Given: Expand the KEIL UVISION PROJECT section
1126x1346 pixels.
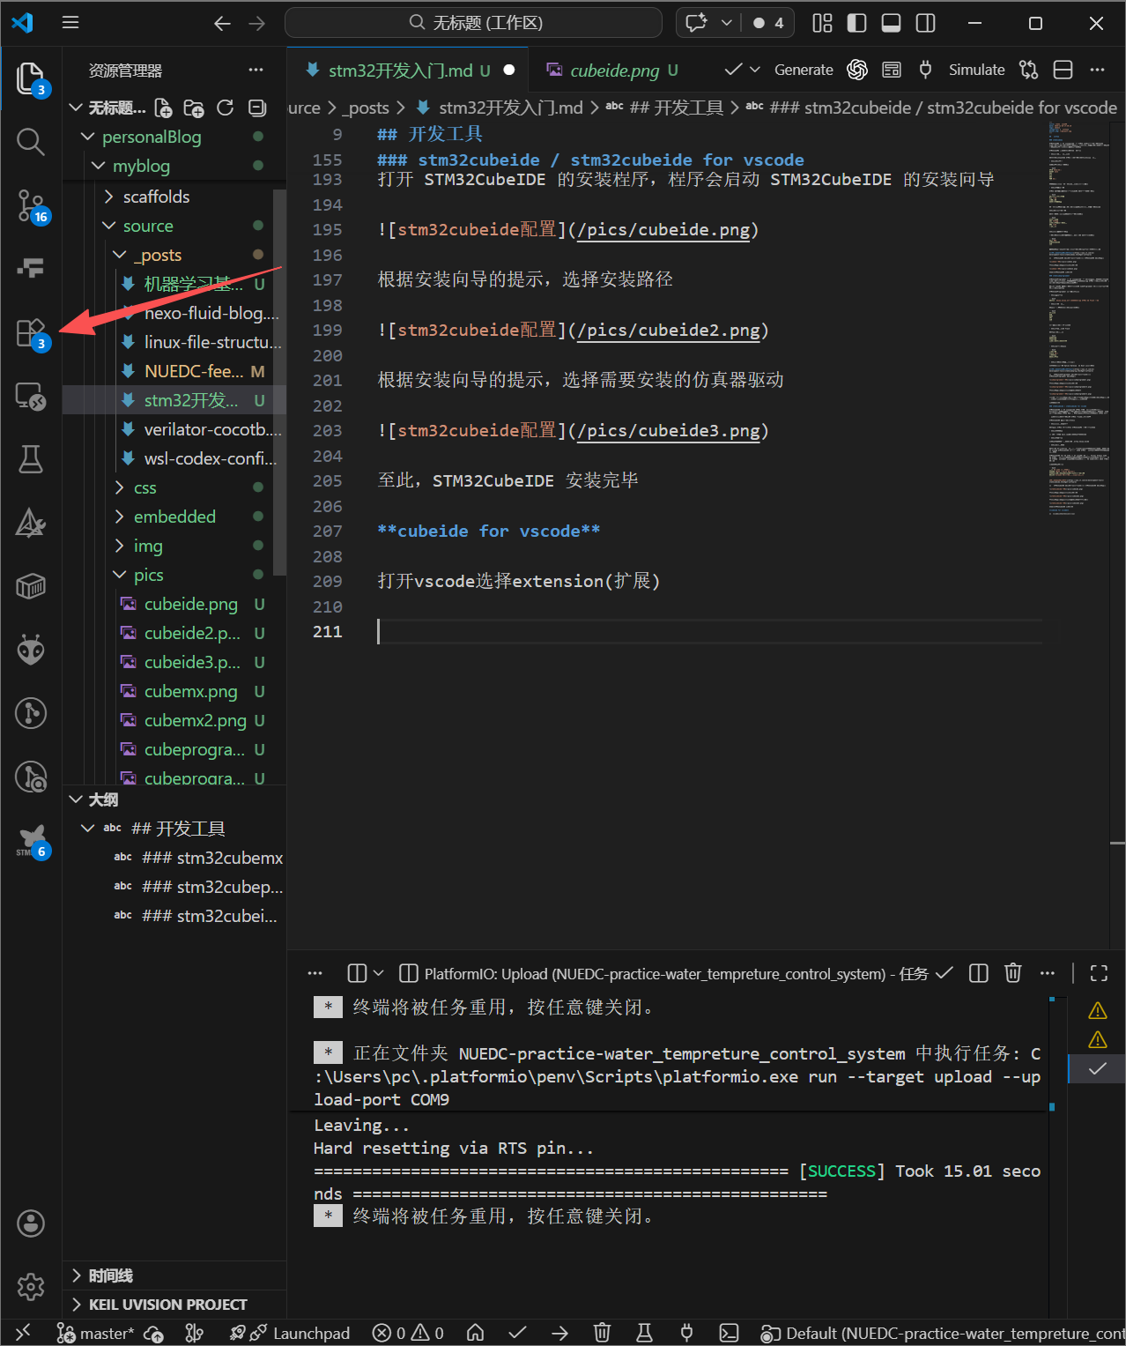Looking at the screenshot, I should click(167, 1305).
